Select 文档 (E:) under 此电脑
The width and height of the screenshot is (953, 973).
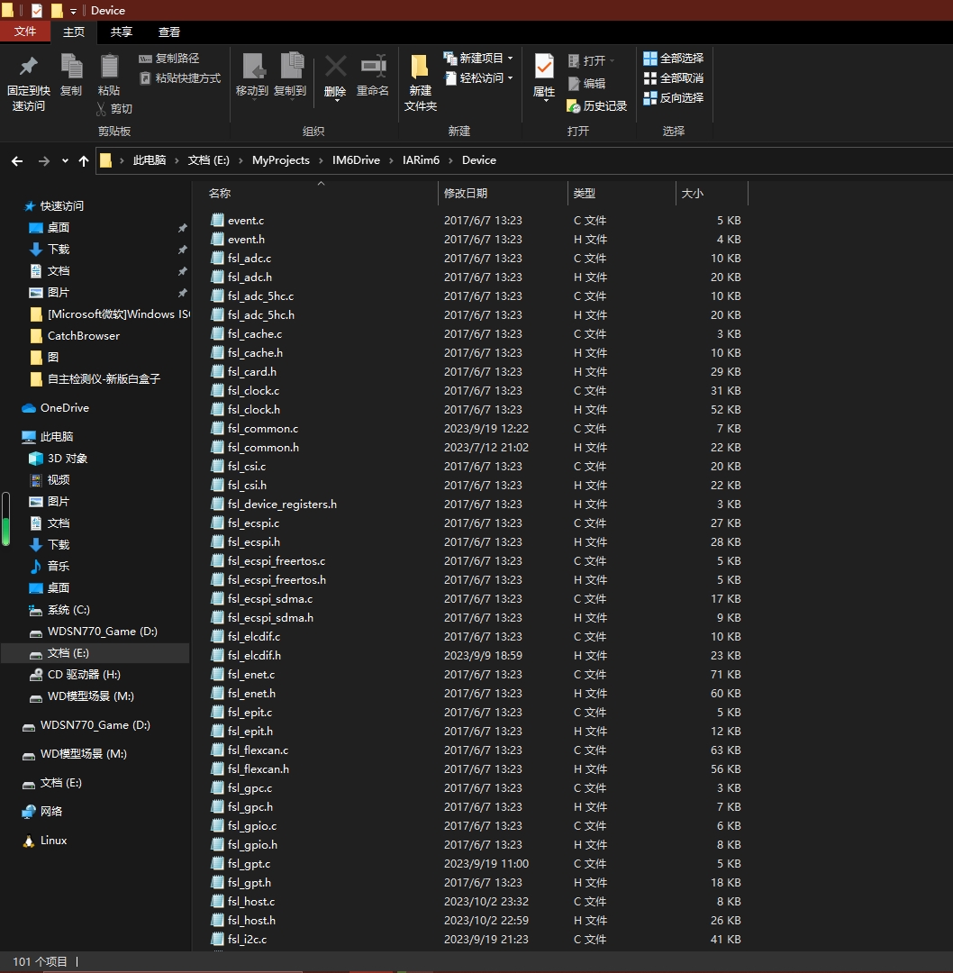click(95, 653)
